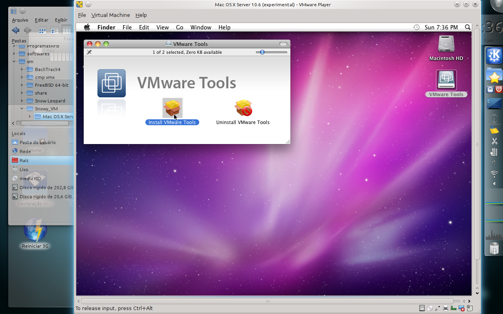Click the USB device status icon
Image resolution: width=503 pixels, height=314 pixels.
pos(438,308)
